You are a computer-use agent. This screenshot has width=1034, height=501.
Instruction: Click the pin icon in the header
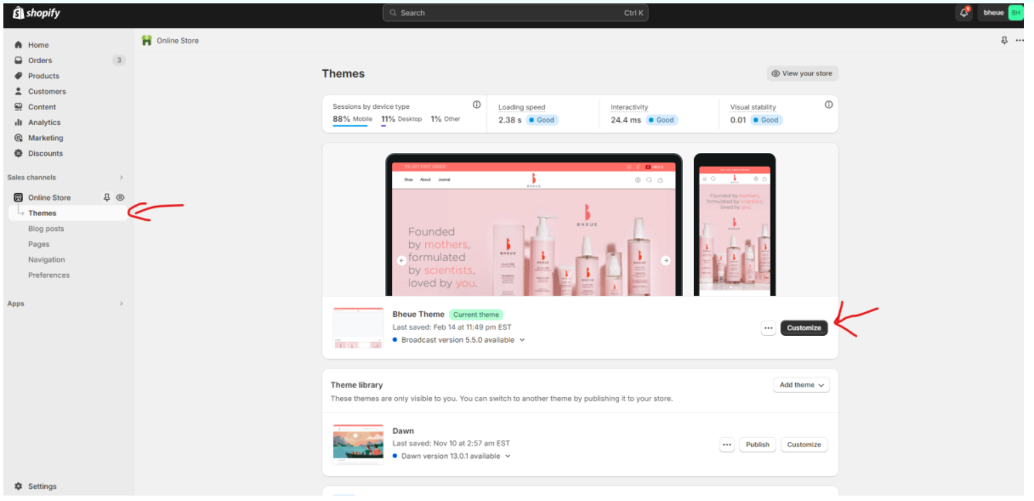(x=1004, y=41)
